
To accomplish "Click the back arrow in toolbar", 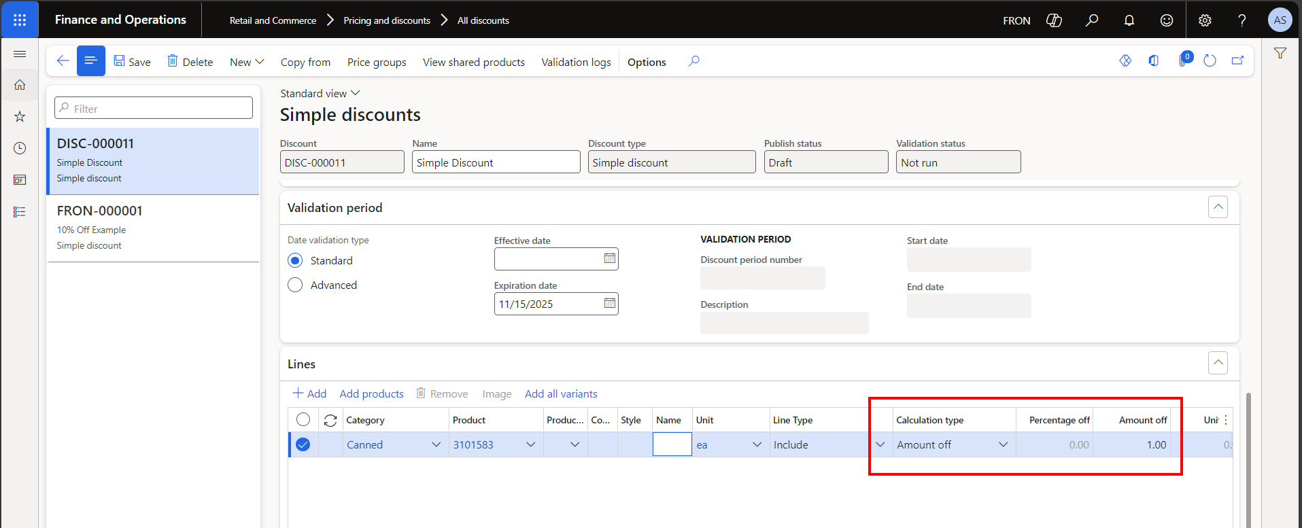I will (63, 61).
